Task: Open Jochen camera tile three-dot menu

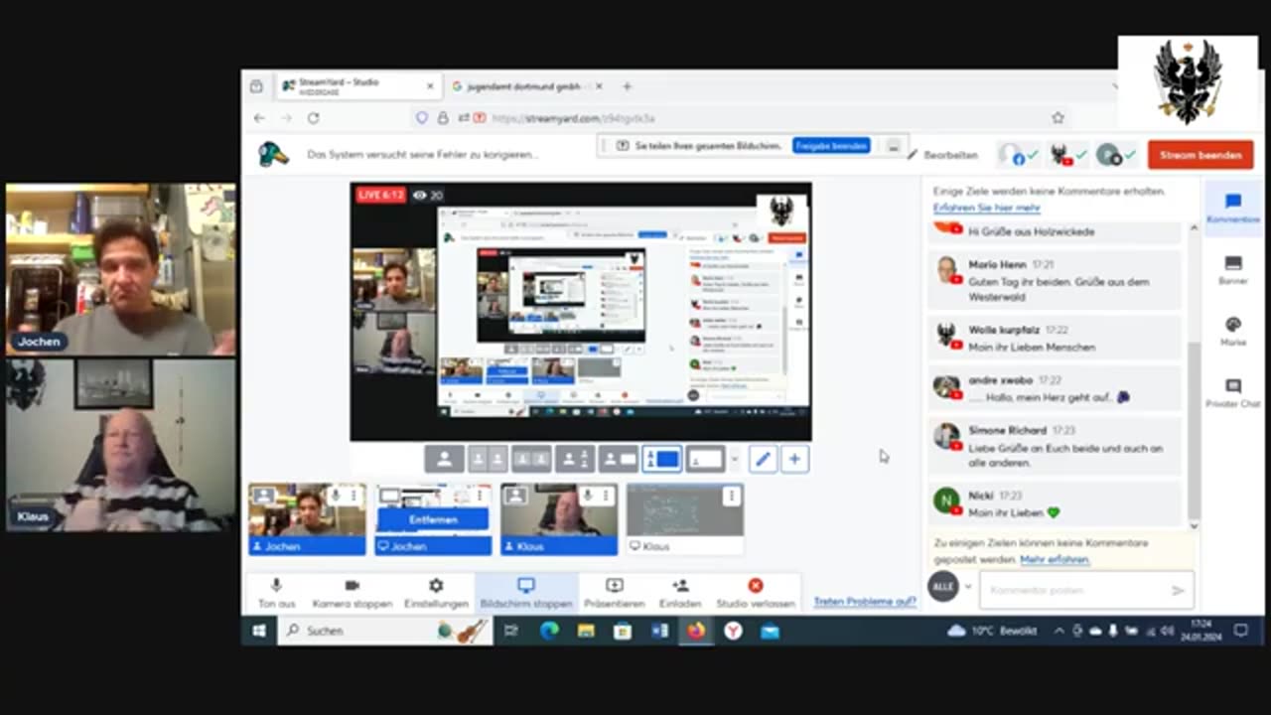Action: (354, 496)
